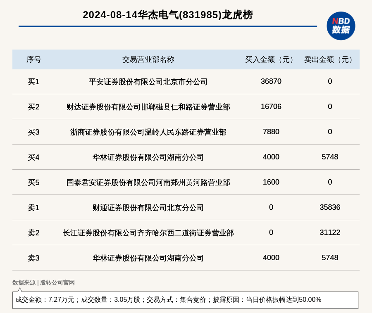Select the 买5 row label
This screenshot has height=313, width=372.
(34, 183)
